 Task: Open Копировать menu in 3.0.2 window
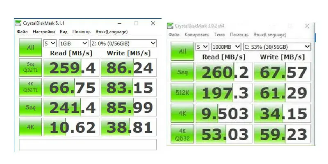click(197, 34)
